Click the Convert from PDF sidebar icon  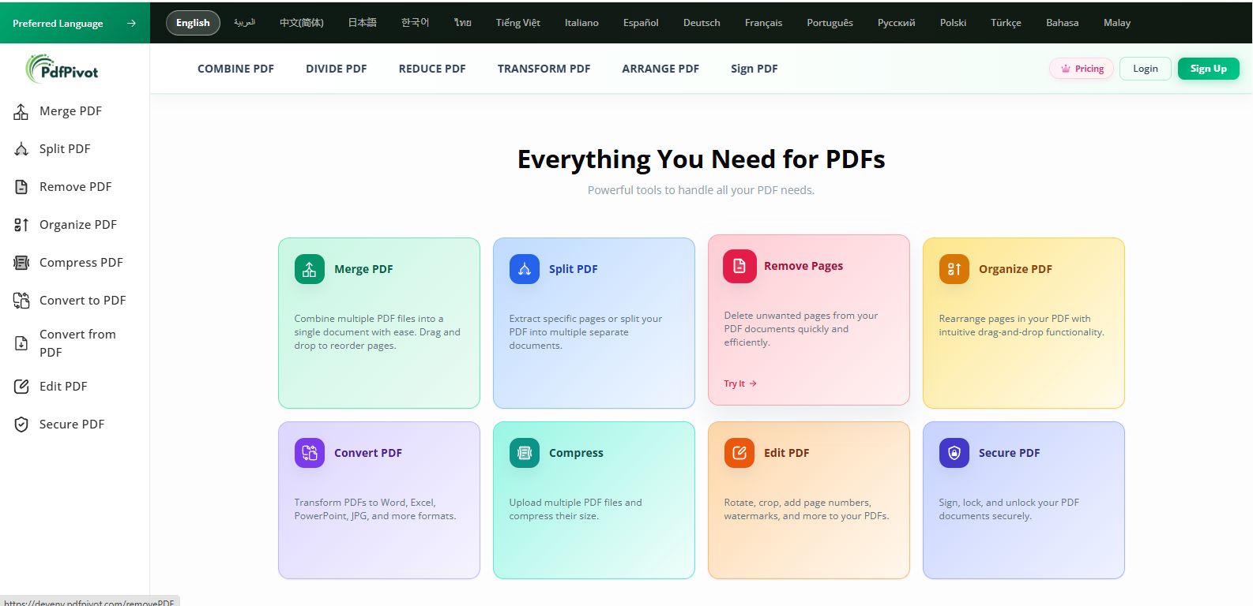click(x=21, y=343)
